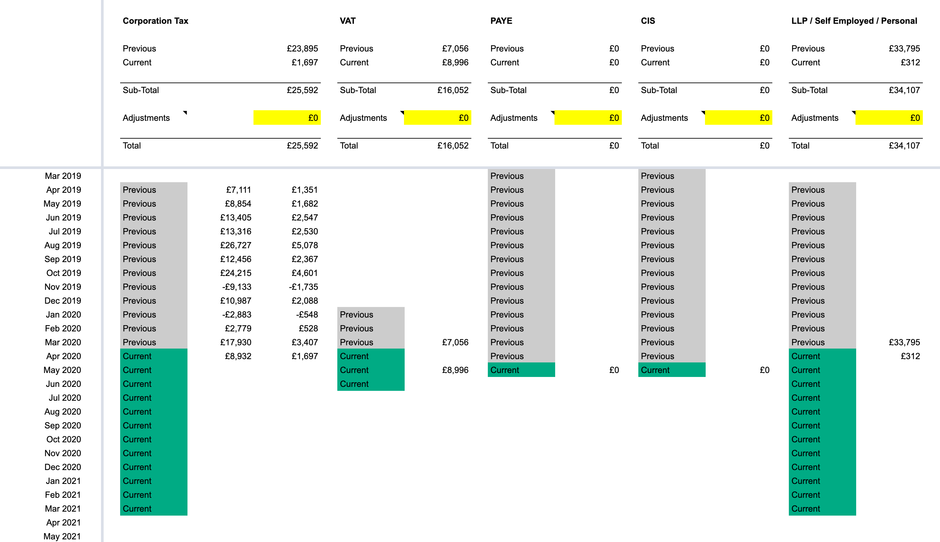The height and width of the screenshot is (542, 940).
Task: Select the VAT £7,056 cell in Mar 2020 row
Action: pyautogui.click(x=455, y=343)
